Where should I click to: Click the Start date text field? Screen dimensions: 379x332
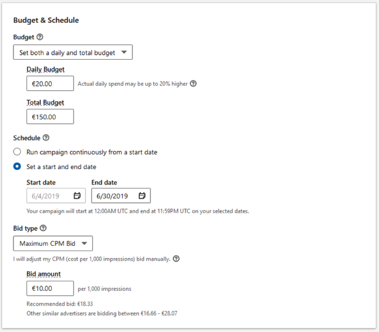(x=49, y=196)
